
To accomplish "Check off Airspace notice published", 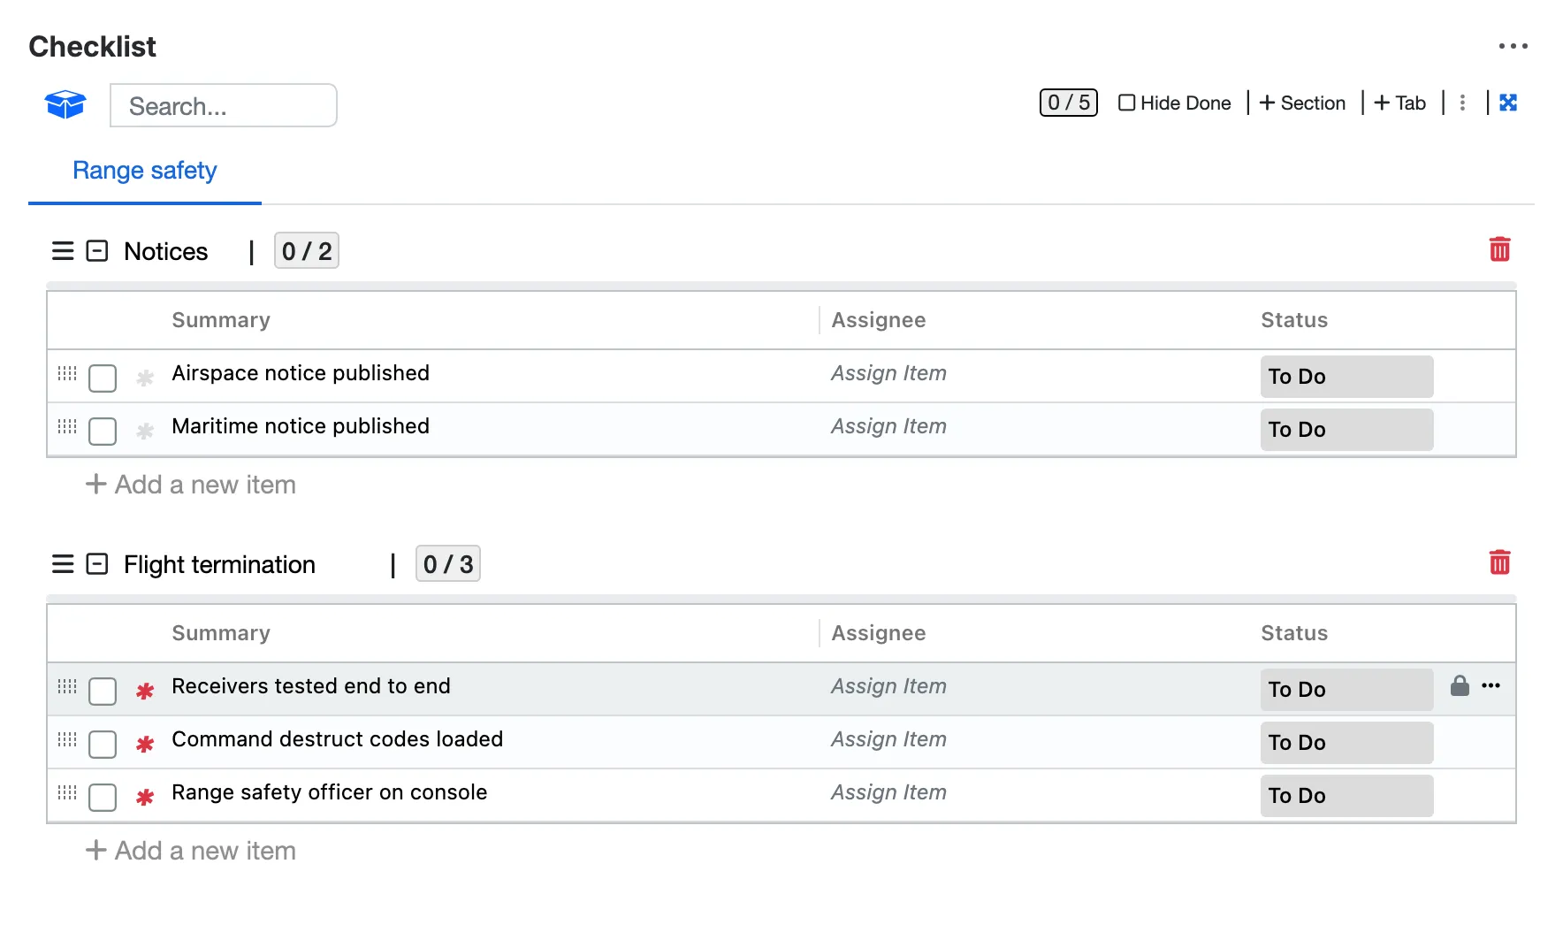I will pyautogui.click(x=103, y=378).
